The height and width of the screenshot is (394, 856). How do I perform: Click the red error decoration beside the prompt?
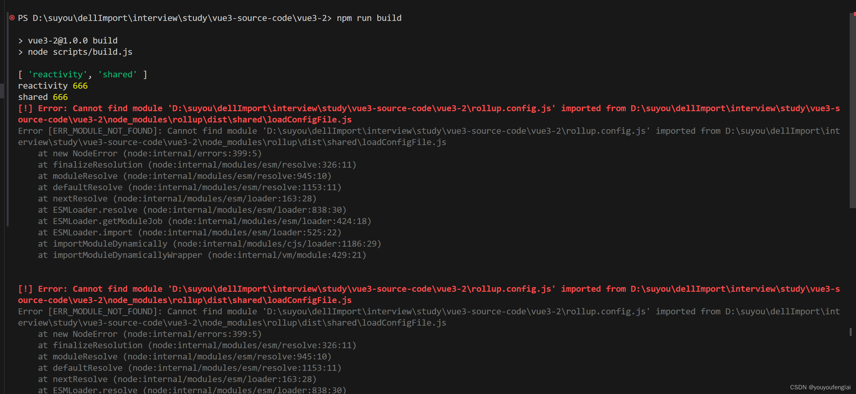click(12, 18)
